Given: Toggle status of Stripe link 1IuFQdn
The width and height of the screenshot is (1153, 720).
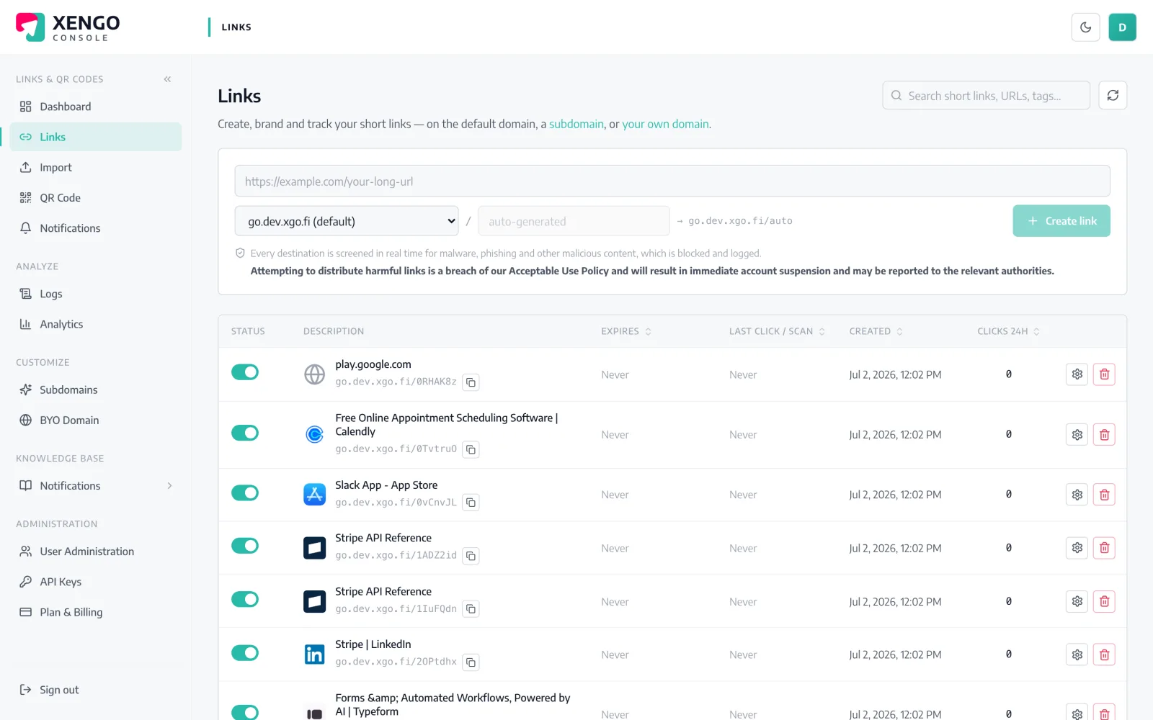Looking at the screenshot, I should click(245, 599).
